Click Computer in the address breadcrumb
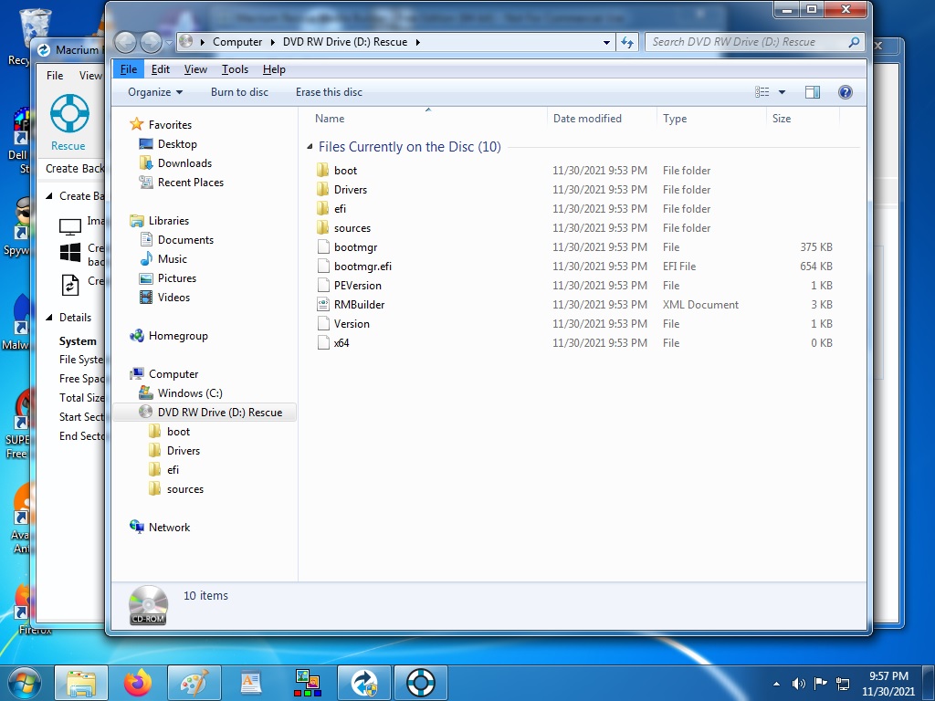 [237, 42]
